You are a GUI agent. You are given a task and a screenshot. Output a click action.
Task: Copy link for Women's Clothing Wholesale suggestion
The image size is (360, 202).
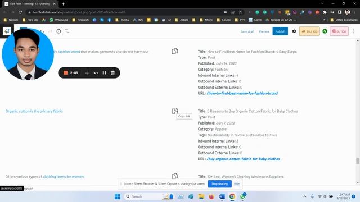pos(175,176)
